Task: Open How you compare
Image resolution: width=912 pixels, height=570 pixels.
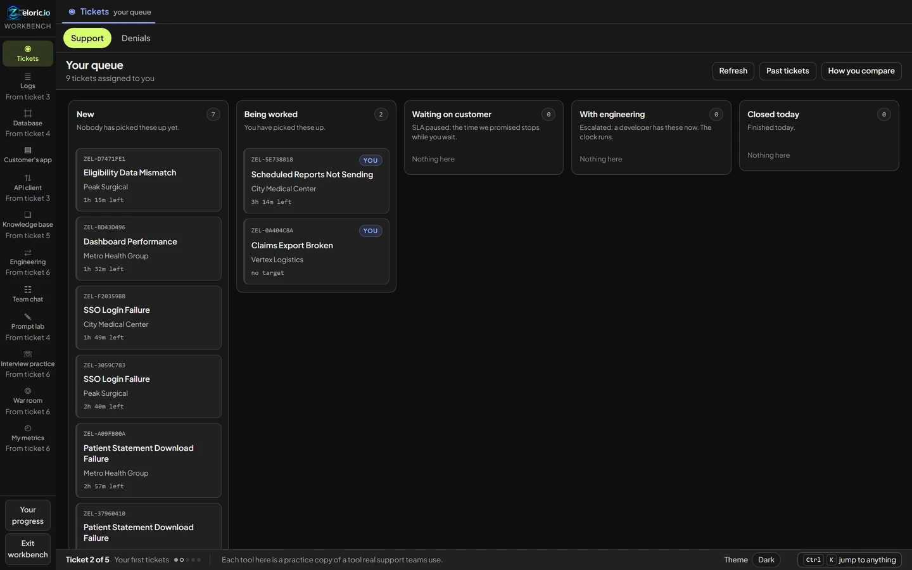Action: (x=861, y=71)
